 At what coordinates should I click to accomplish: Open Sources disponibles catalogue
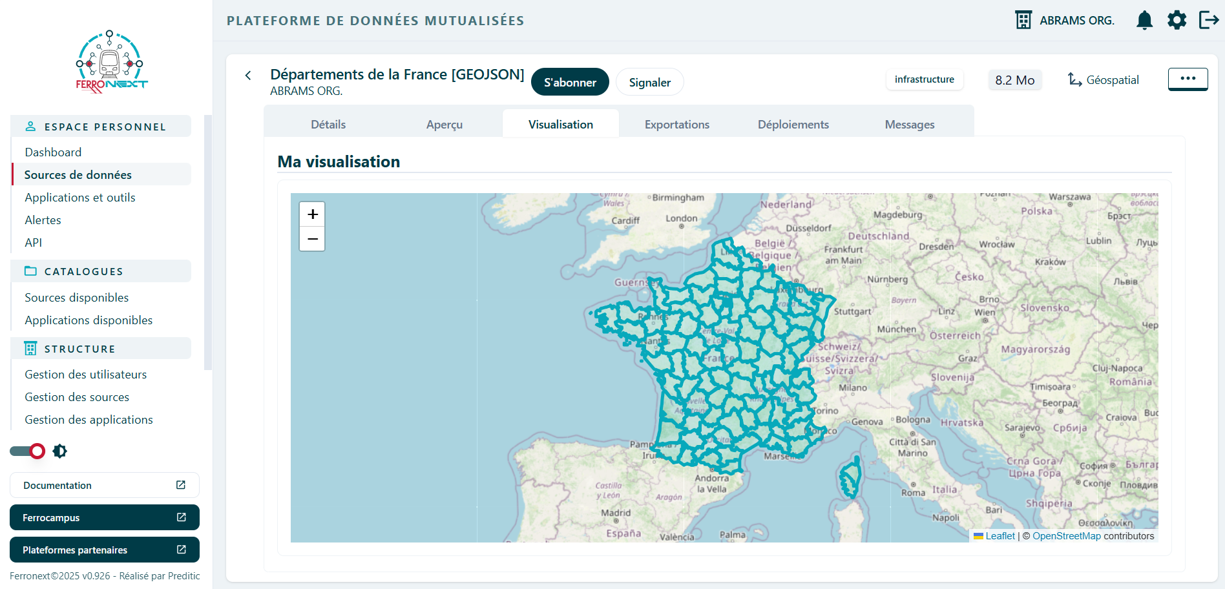[x=77, y=298]
